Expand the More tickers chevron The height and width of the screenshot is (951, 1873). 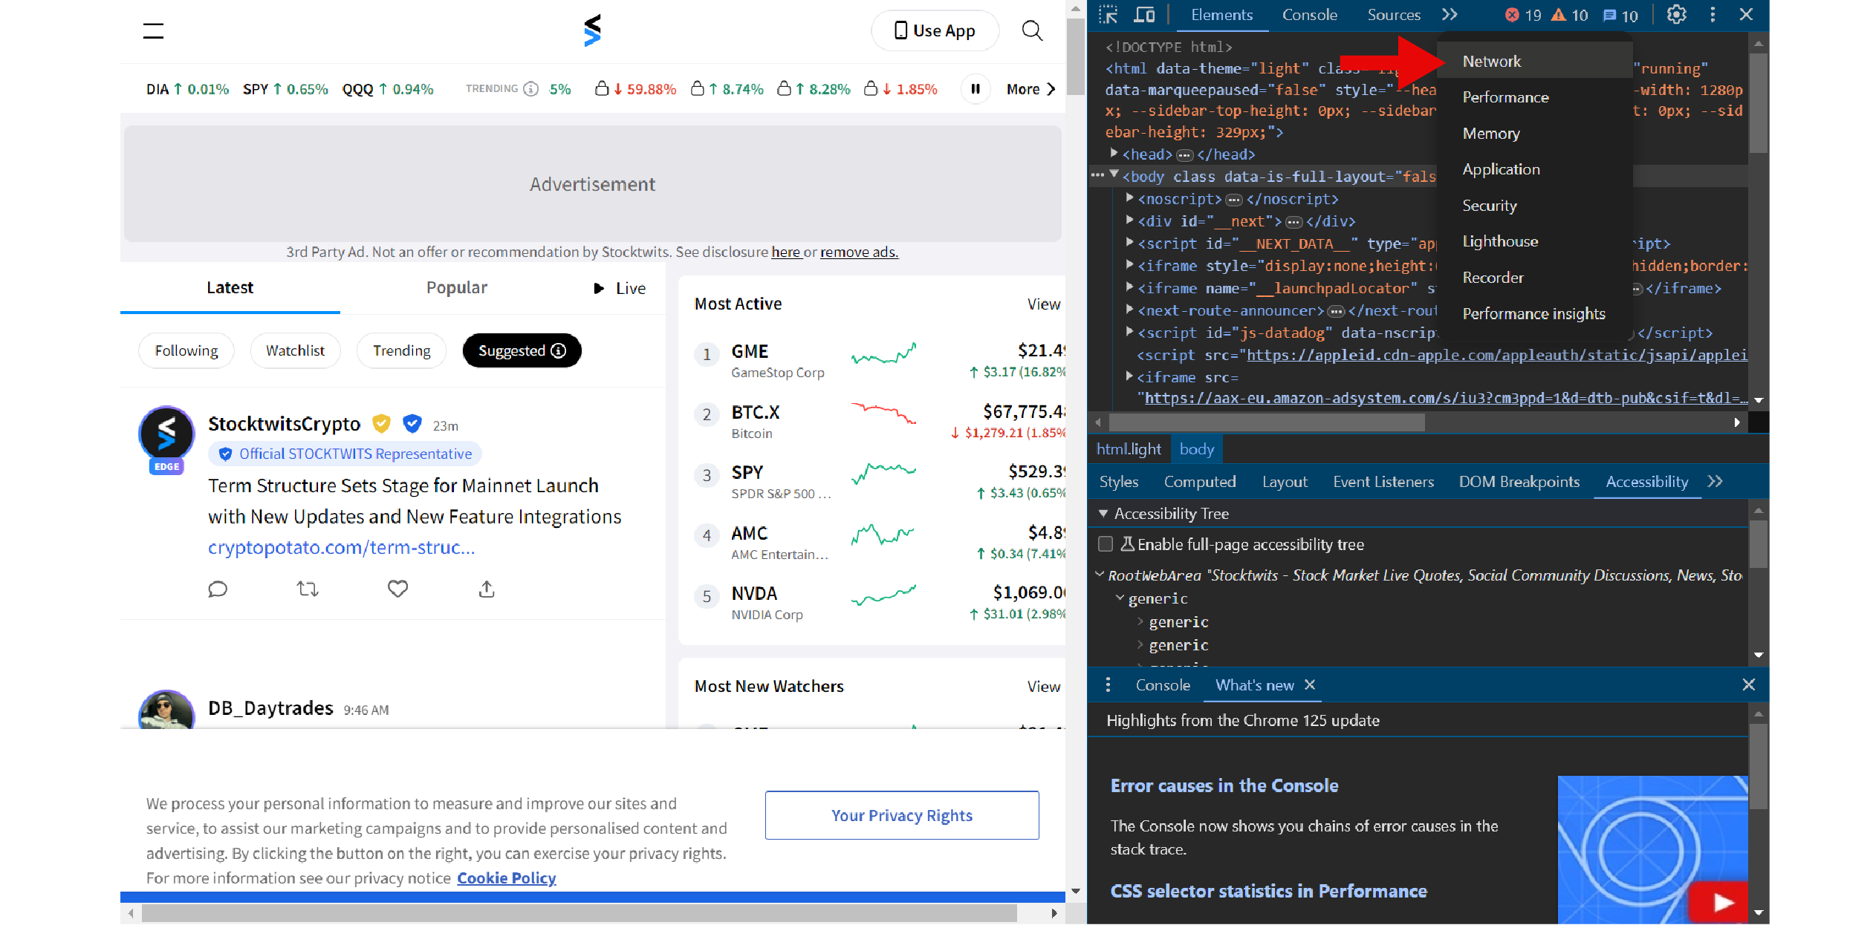(1051, 89)
